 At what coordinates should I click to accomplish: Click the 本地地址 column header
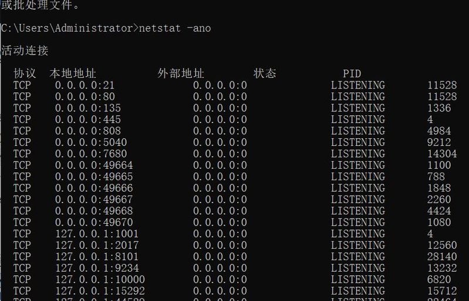coord(72,74)
